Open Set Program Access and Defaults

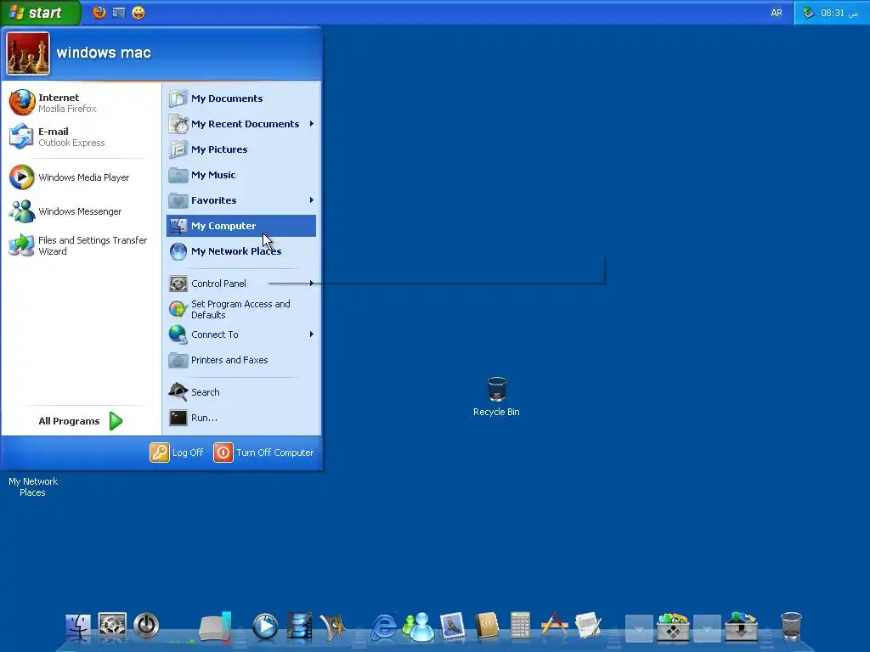tap(241, 309)
